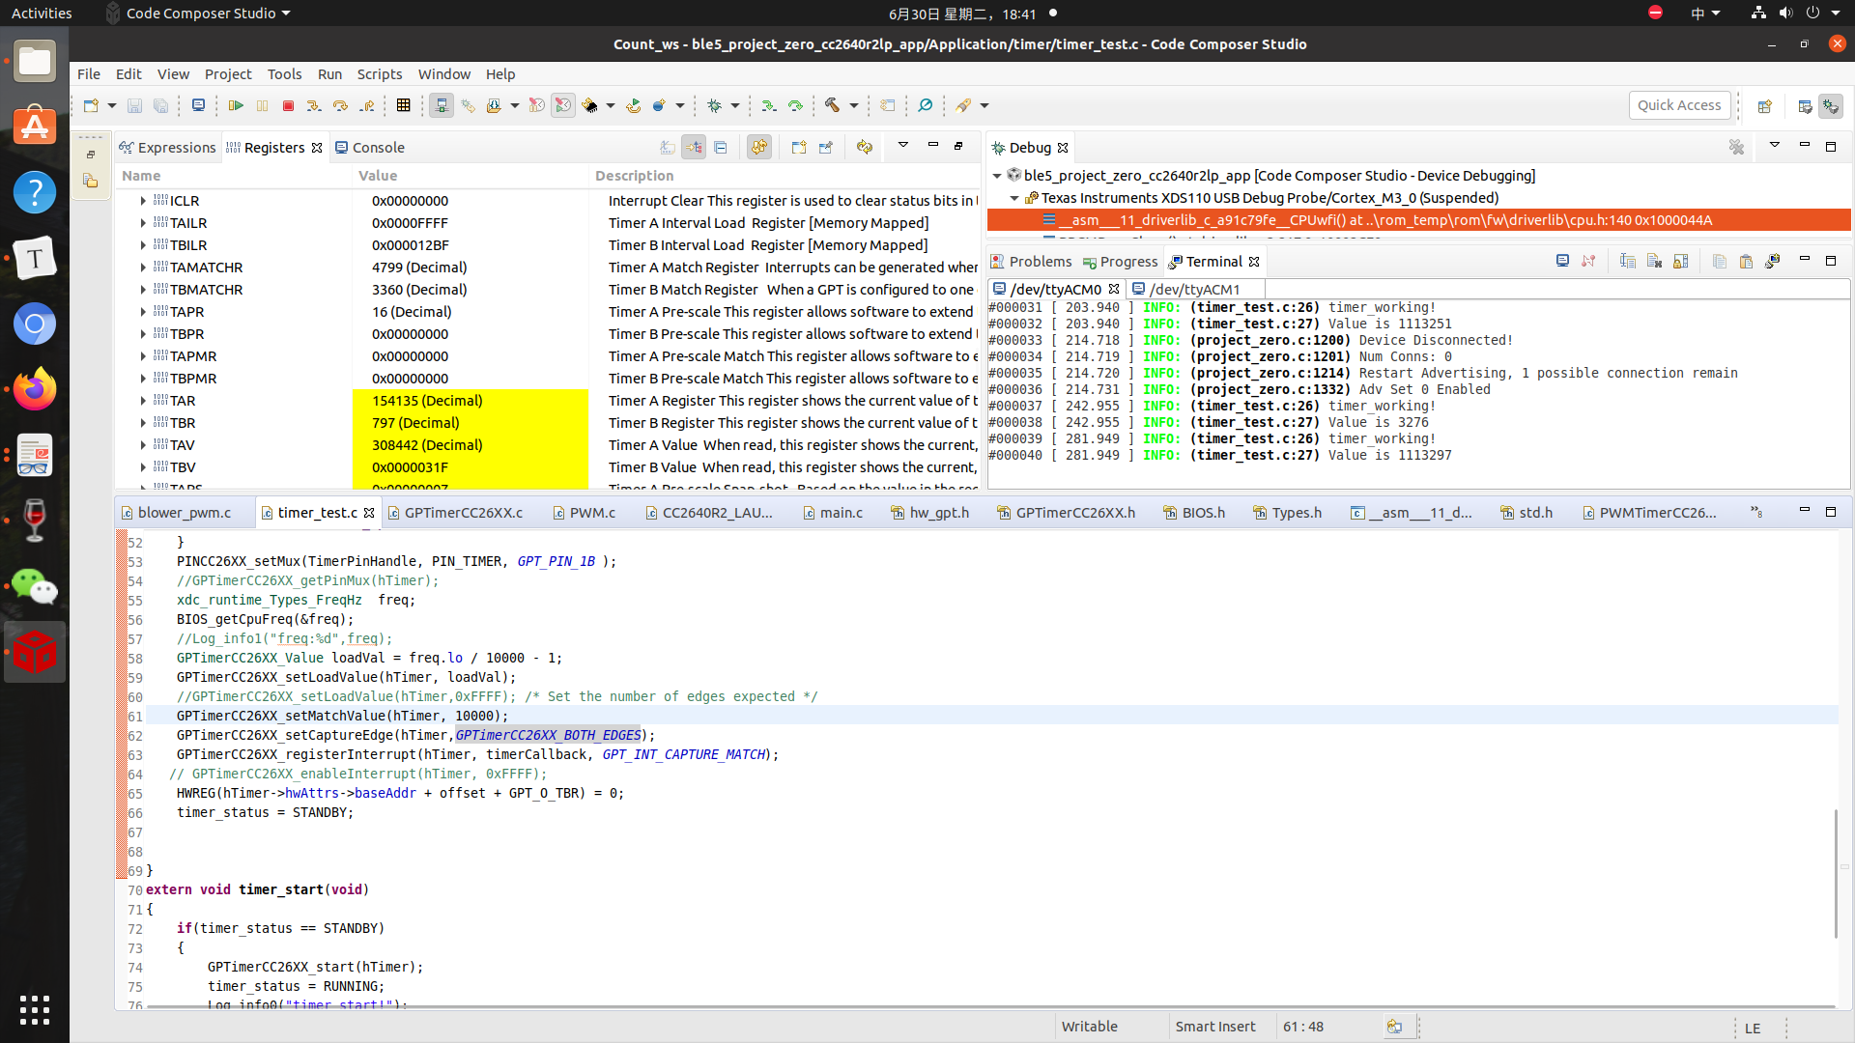Open the memory grid browser icon

pyautogui.click(x=404, y=105)
